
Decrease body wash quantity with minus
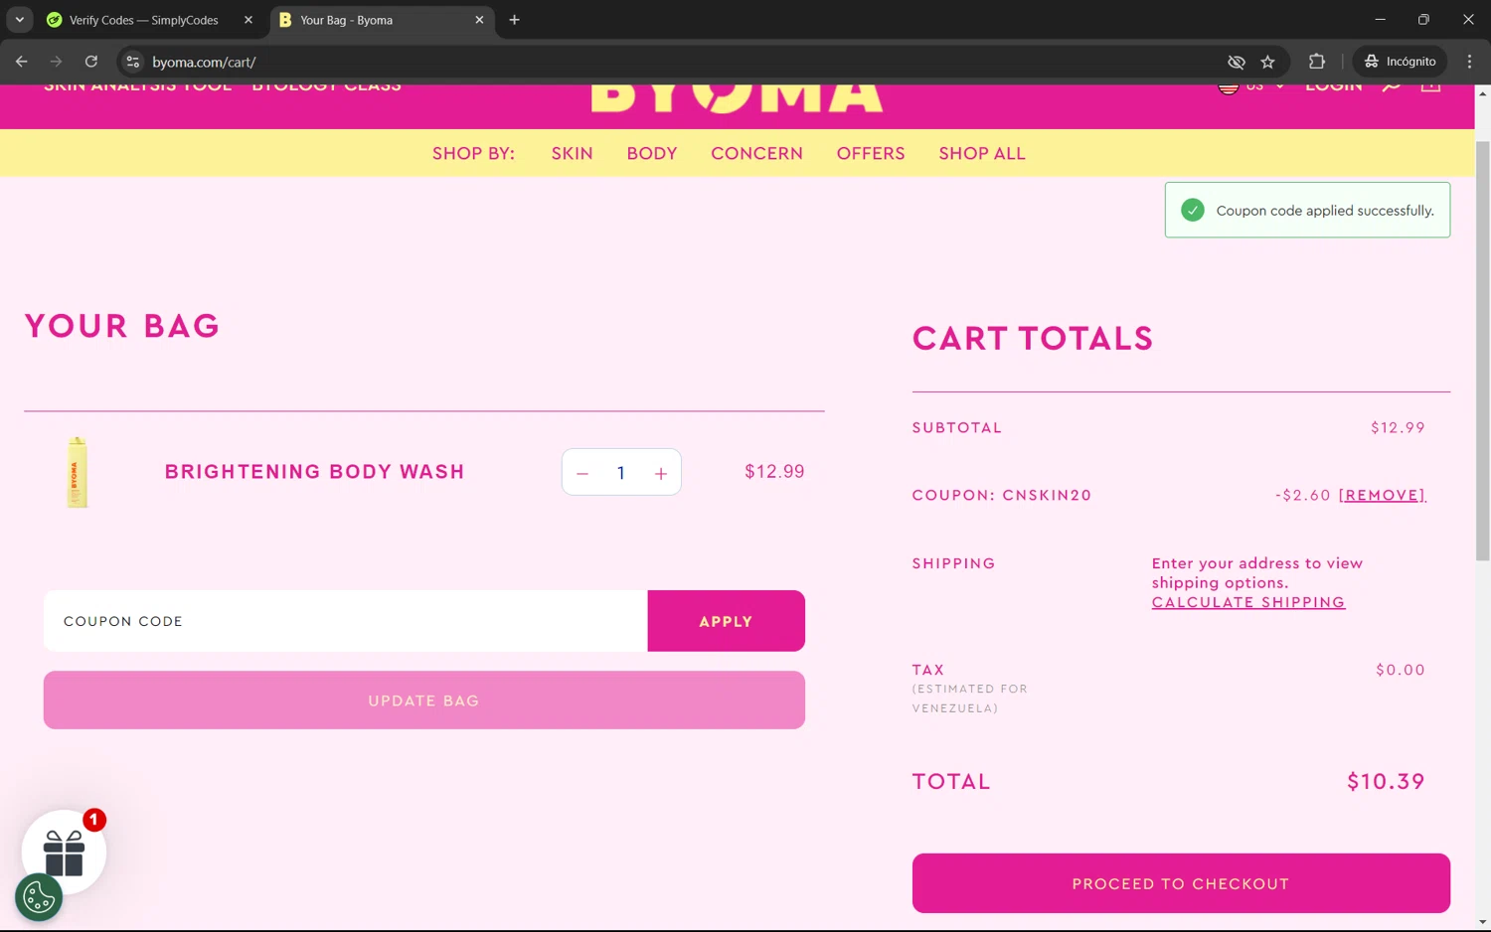tap(582, 474)
